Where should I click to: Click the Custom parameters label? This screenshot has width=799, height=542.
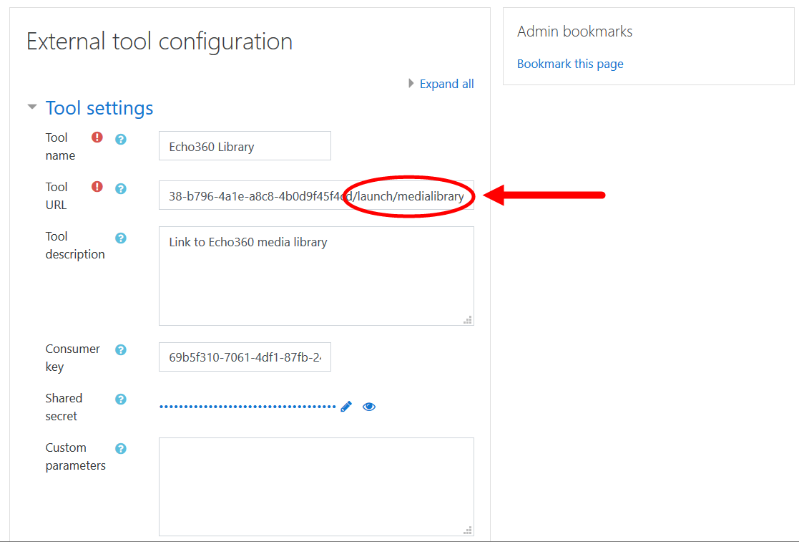pyautogui.click(x=75, y=456)
